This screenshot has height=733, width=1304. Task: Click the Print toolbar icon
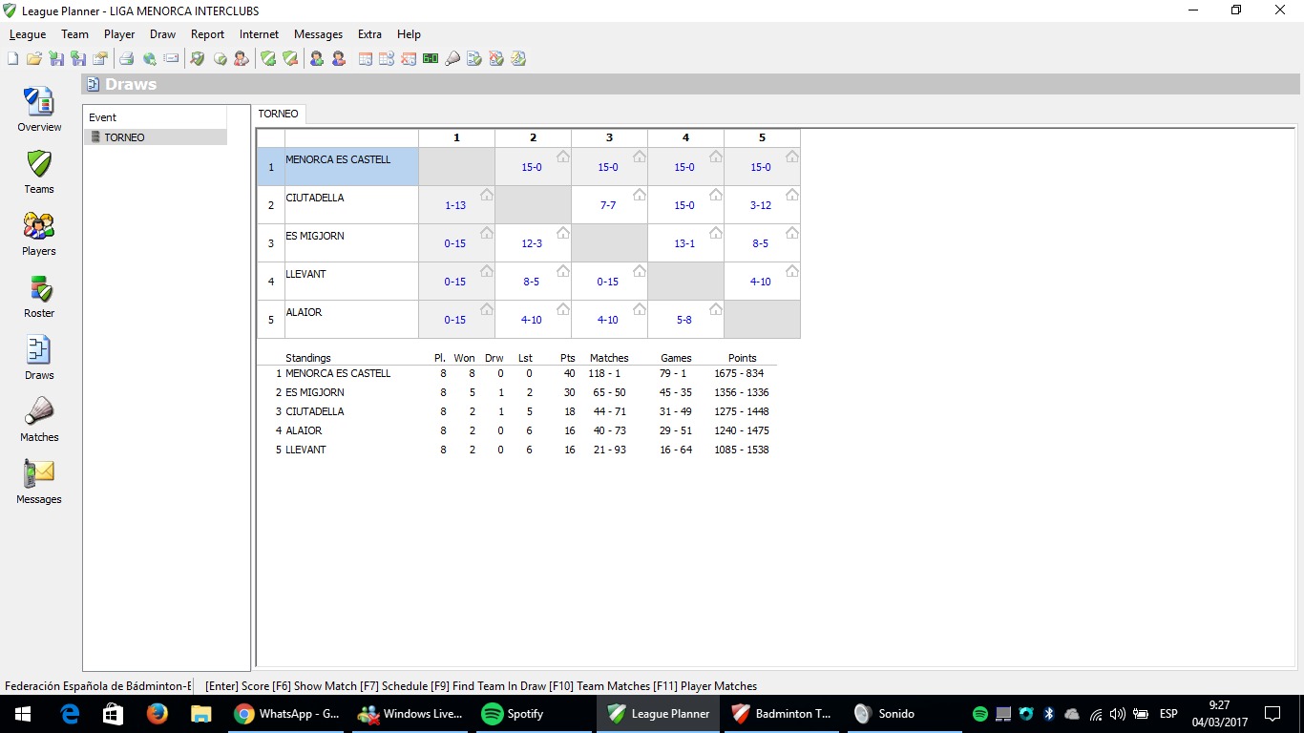click(126, 59)
